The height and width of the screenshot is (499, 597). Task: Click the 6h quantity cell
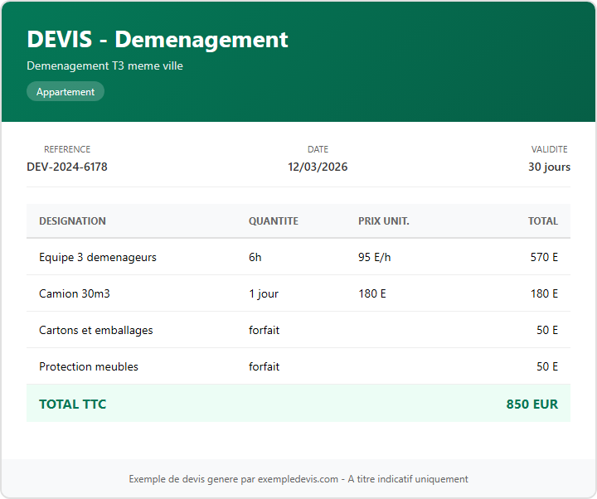[255, 257]
